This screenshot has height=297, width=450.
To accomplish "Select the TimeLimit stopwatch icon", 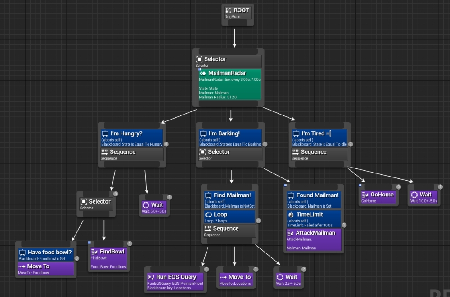I will click(x=291, y=214).
